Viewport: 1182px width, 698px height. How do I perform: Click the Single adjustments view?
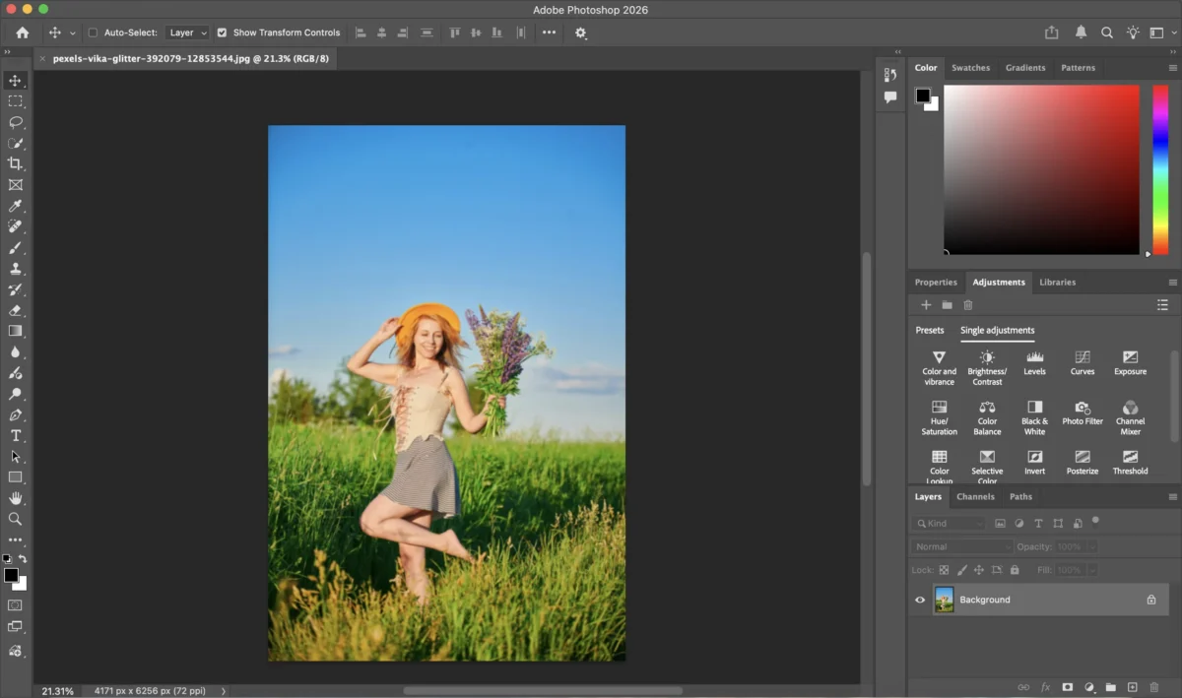pos(997,330)
